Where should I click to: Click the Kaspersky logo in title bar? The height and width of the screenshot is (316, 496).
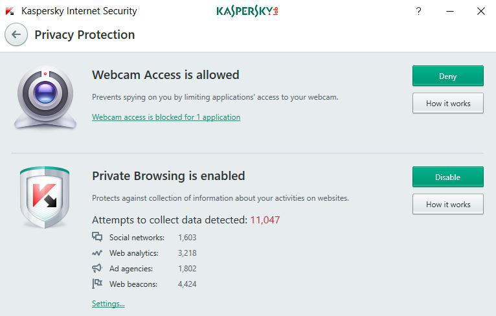(x=247, y=11)
